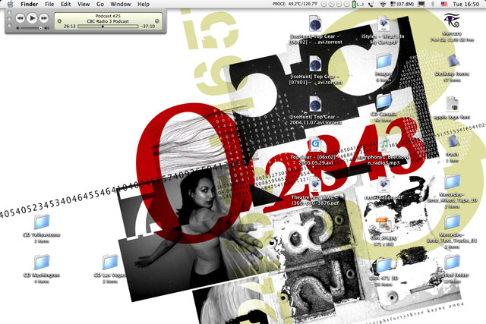Viewport: 486px width, 324px height.
Task: Click the circular play control in menu bar
Action: point(332,4)
